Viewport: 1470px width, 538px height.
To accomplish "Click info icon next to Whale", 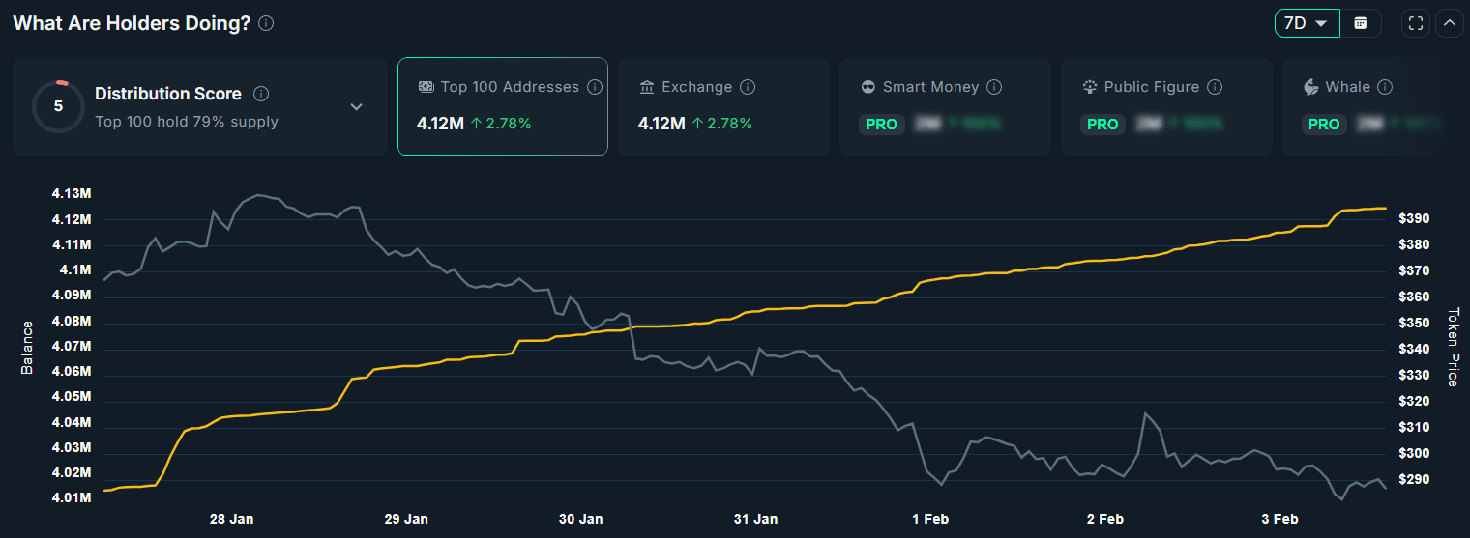I will pyautogui.click(x=1385, y=87).
